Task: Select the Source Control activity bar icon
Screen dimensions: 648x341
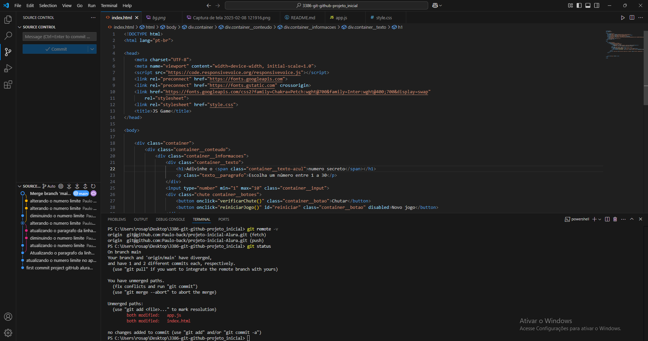Action: [8, 52]
